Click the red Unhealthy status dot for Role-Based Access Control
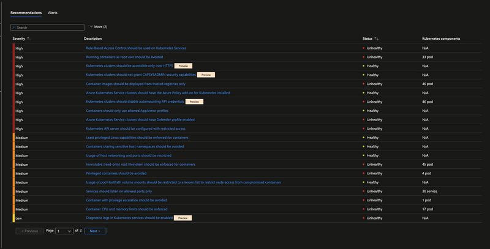This screenshot has width=490, height=249. (x=364, y=48)
